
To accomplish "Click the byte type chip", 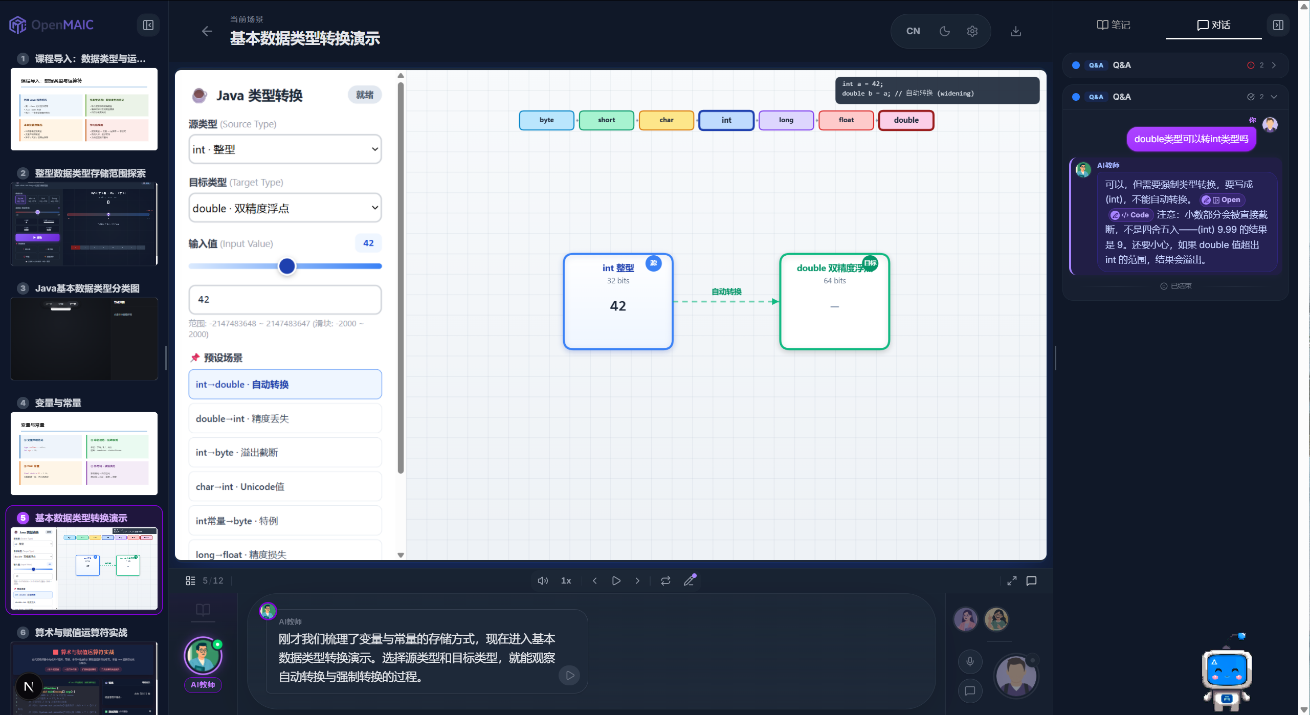I will click(546, 120).
